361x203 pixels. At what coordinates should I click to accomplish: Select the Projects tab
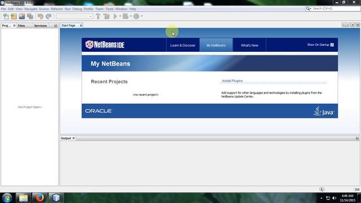6,26
